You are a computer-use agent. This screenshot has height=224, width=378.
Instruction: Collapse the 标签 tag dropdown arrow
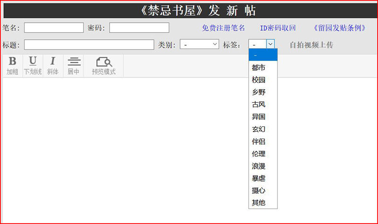[270, 44]
